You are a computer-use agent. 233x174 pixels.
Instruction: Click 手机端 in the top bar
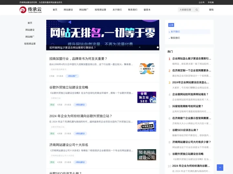pyautogui.click(x=211, y=2)
